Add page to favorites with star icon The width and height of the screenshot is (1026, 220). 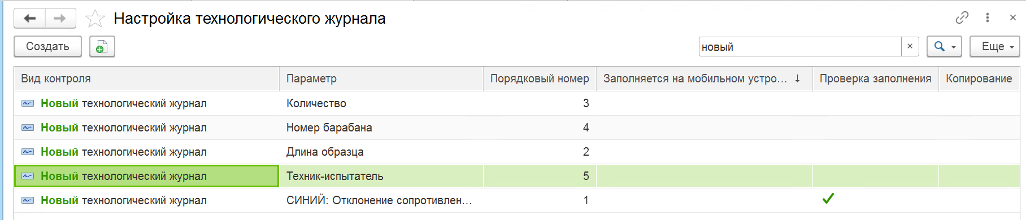95,19
